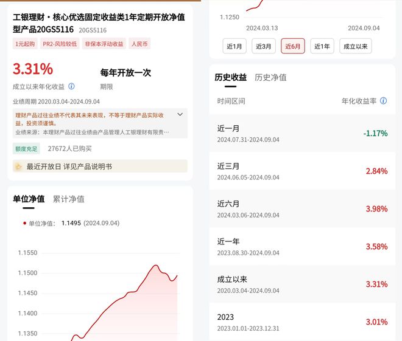Select the 近1月 chart range

pyautogui.click(x=234, y=46)
